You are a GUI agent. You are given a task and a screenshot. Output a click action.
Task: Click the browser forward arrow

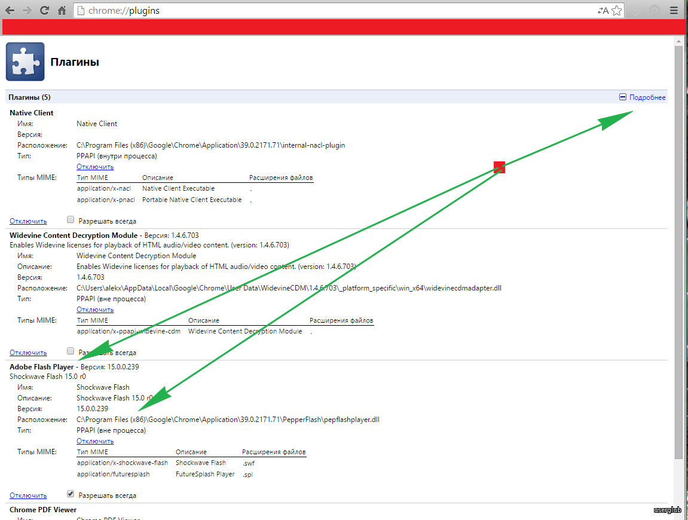point(27,11)
